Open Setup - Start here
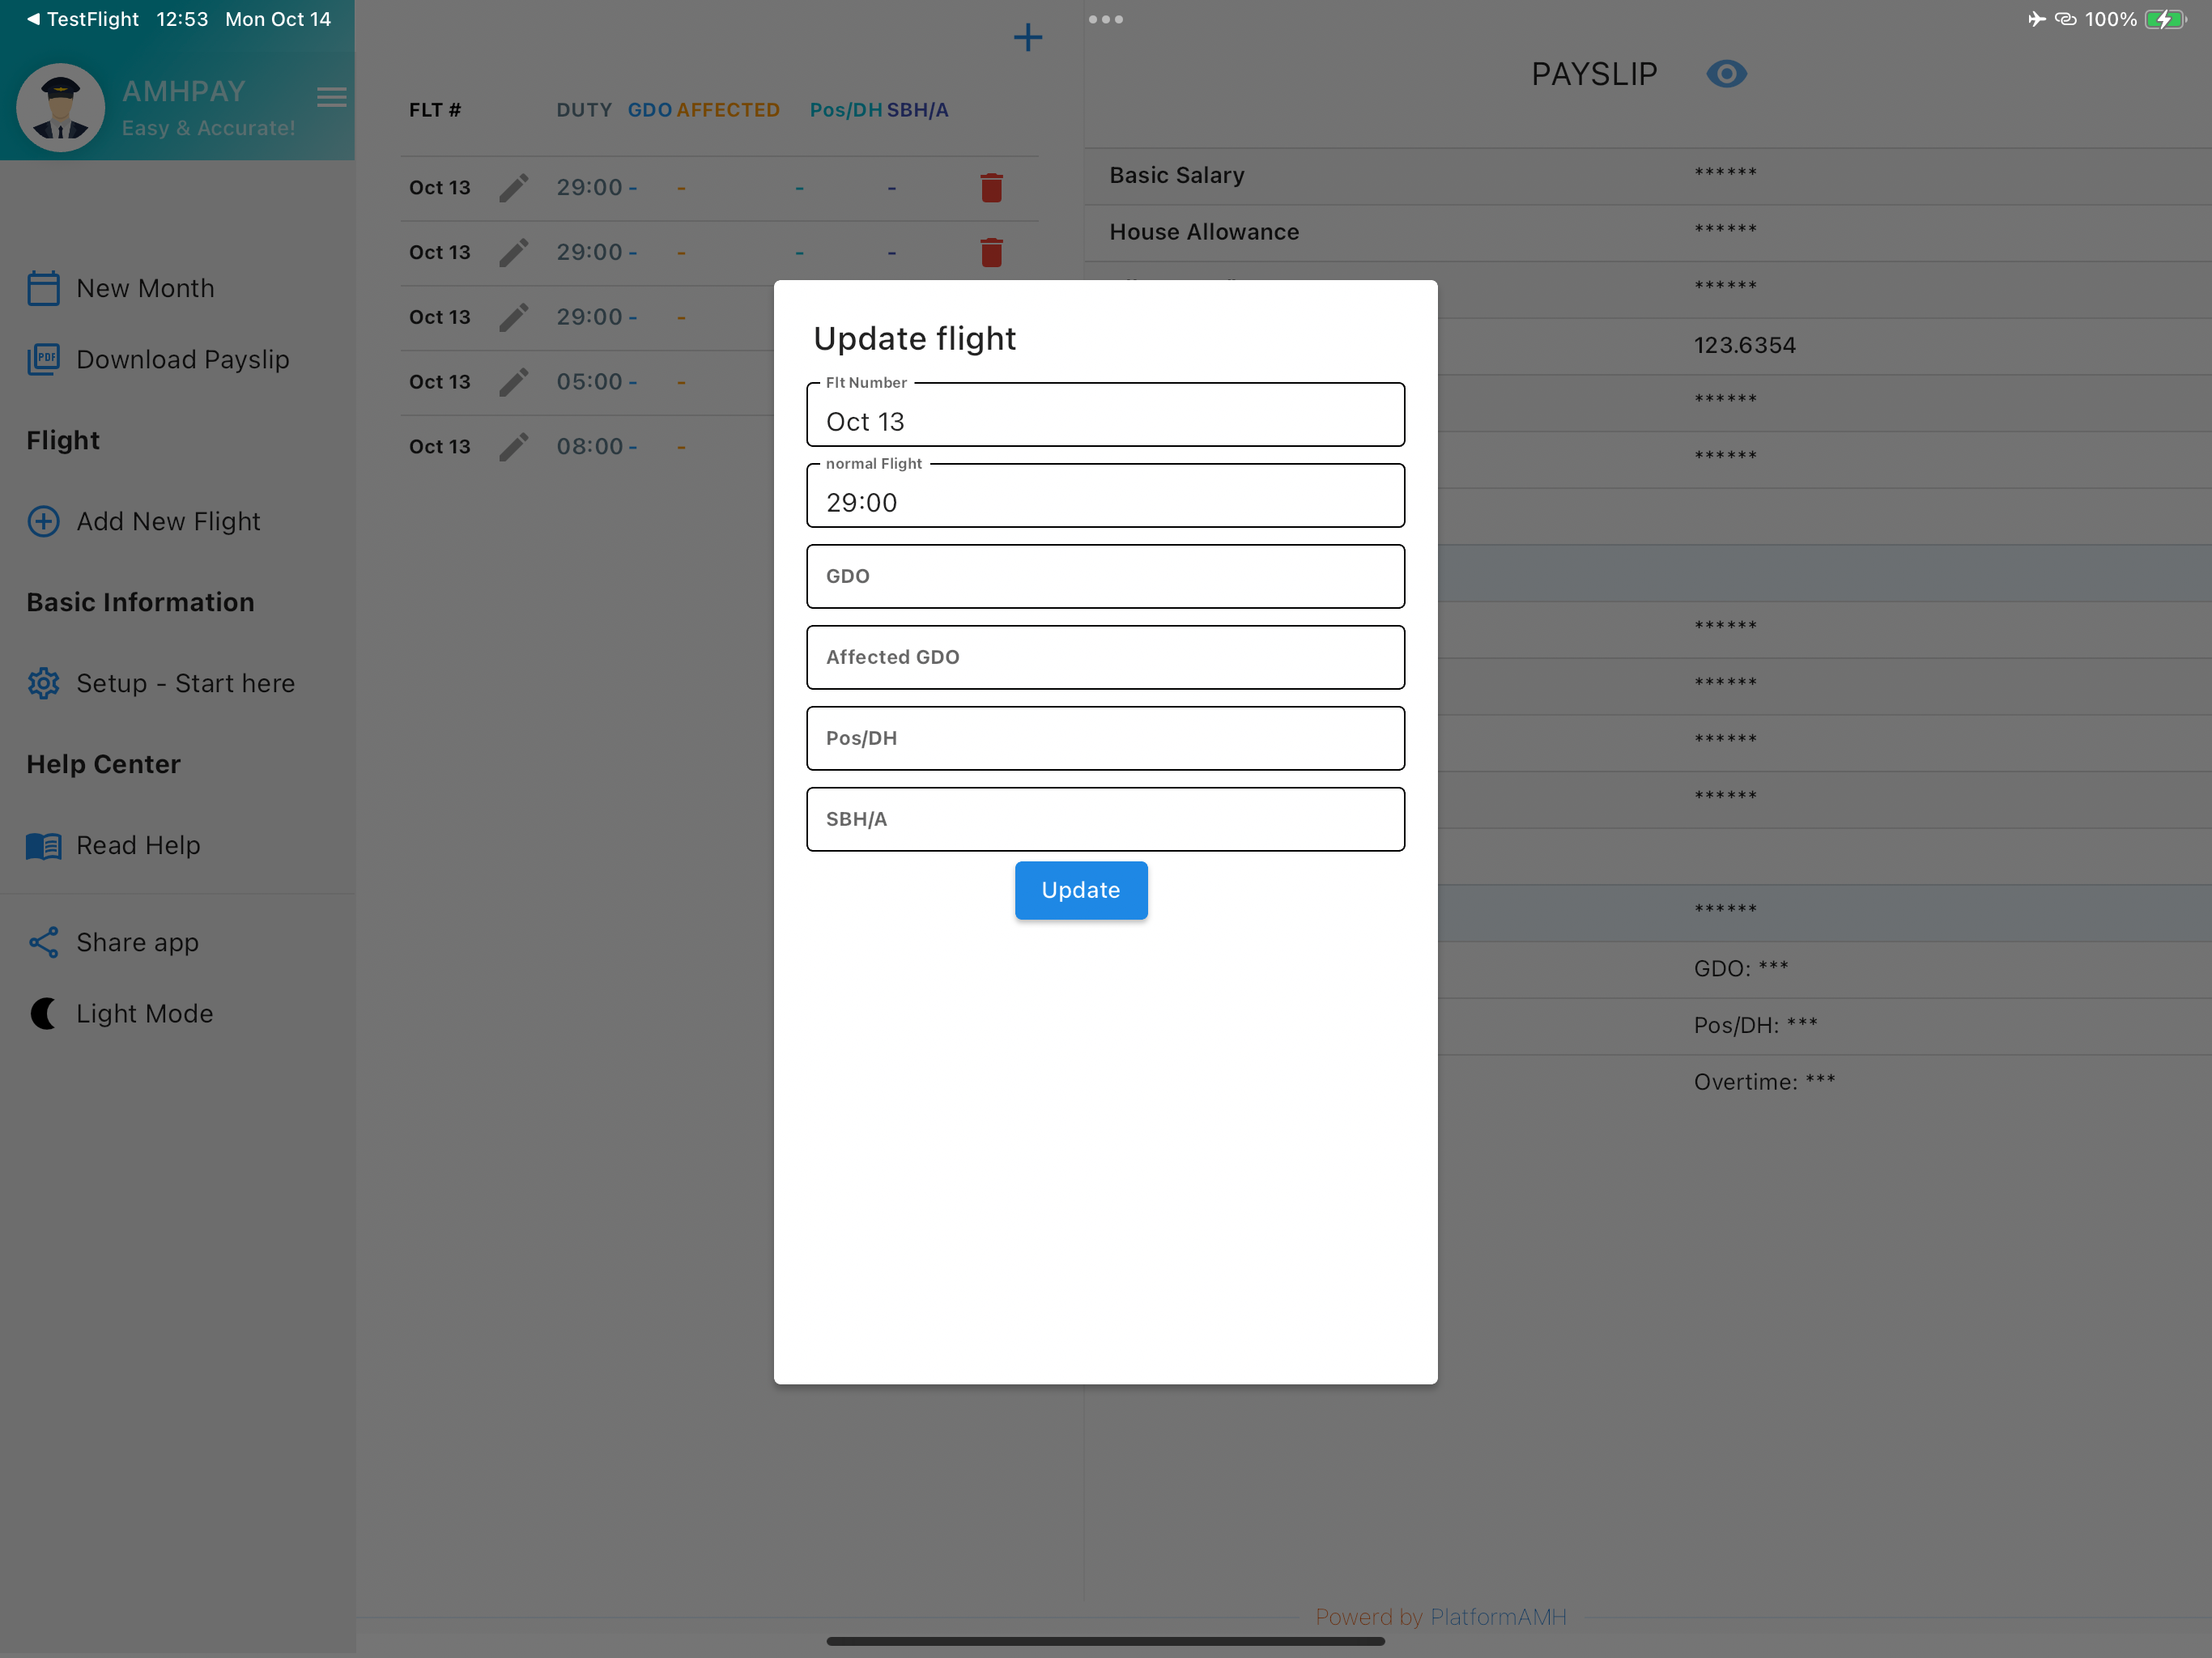2212x1658 pixels. 161,683
